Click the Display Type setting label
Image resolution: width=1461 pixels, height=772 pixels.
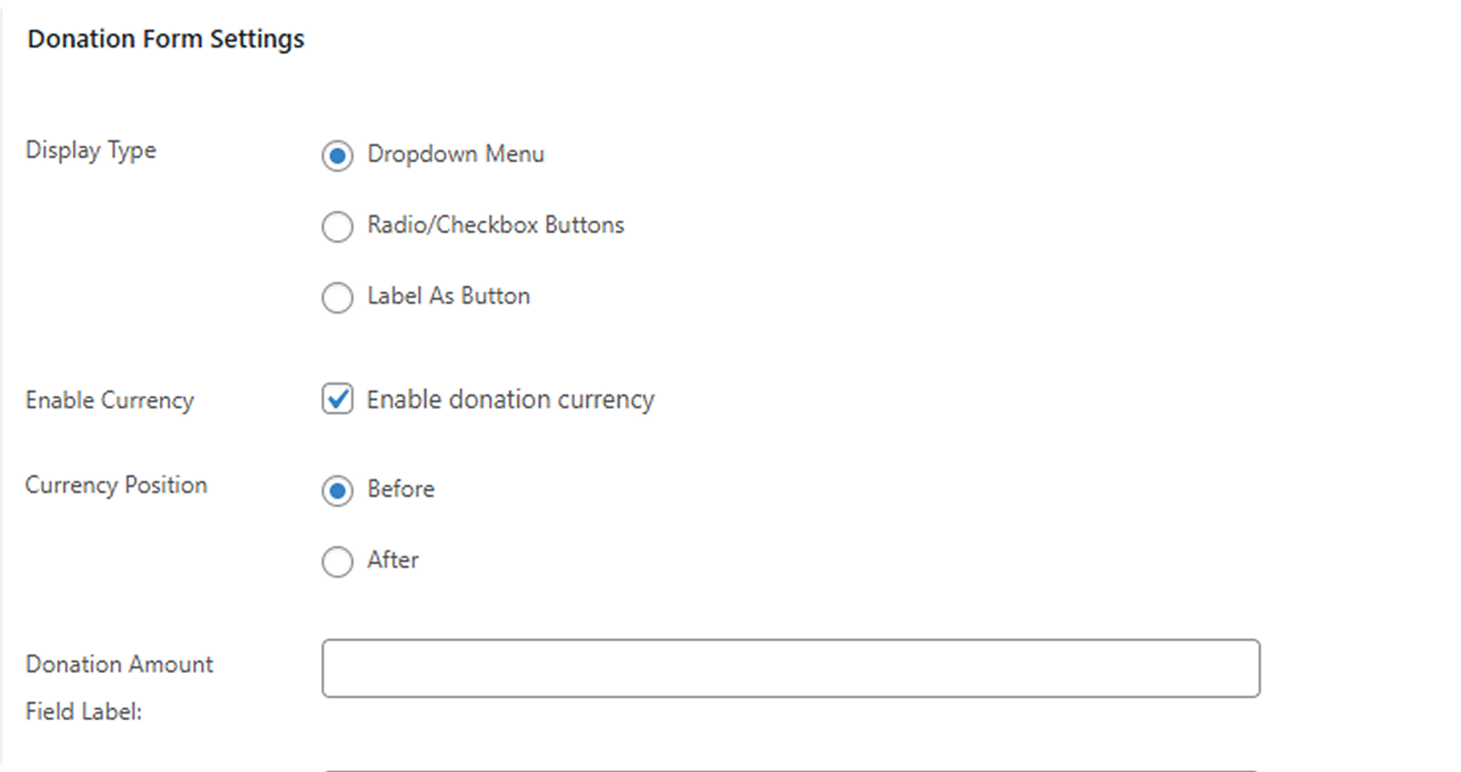coord(91,150)
